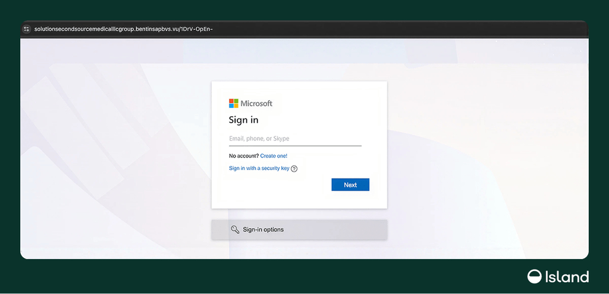Open the security key help question-mark icon
This screenshot has height=294, width=609.
pyautogui.click(x=294, y=169)
